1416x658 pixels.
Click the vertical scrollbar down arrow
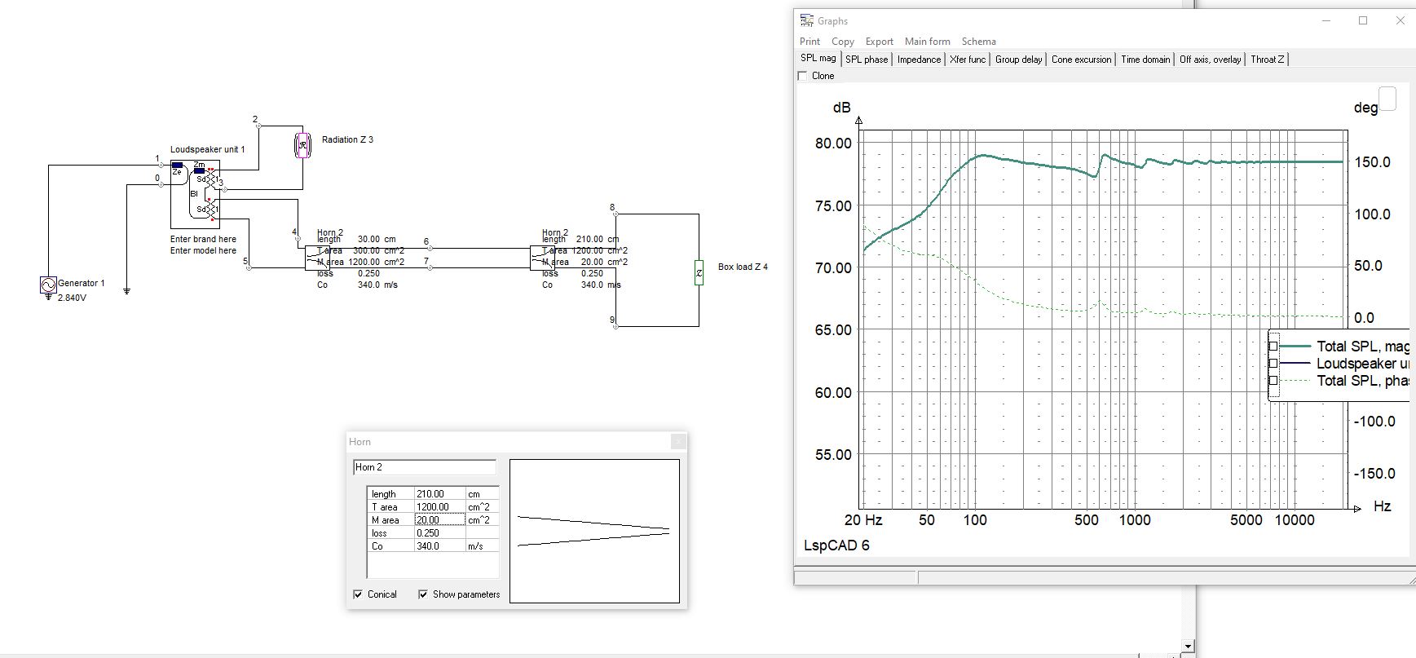1188,646
